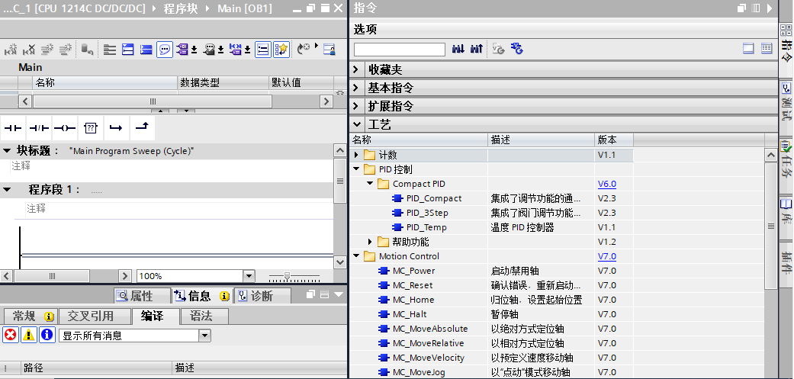The height and width of the screenshot is (379, 794).
Task: Collapse 程序段 1
Action: pos(7,190)
